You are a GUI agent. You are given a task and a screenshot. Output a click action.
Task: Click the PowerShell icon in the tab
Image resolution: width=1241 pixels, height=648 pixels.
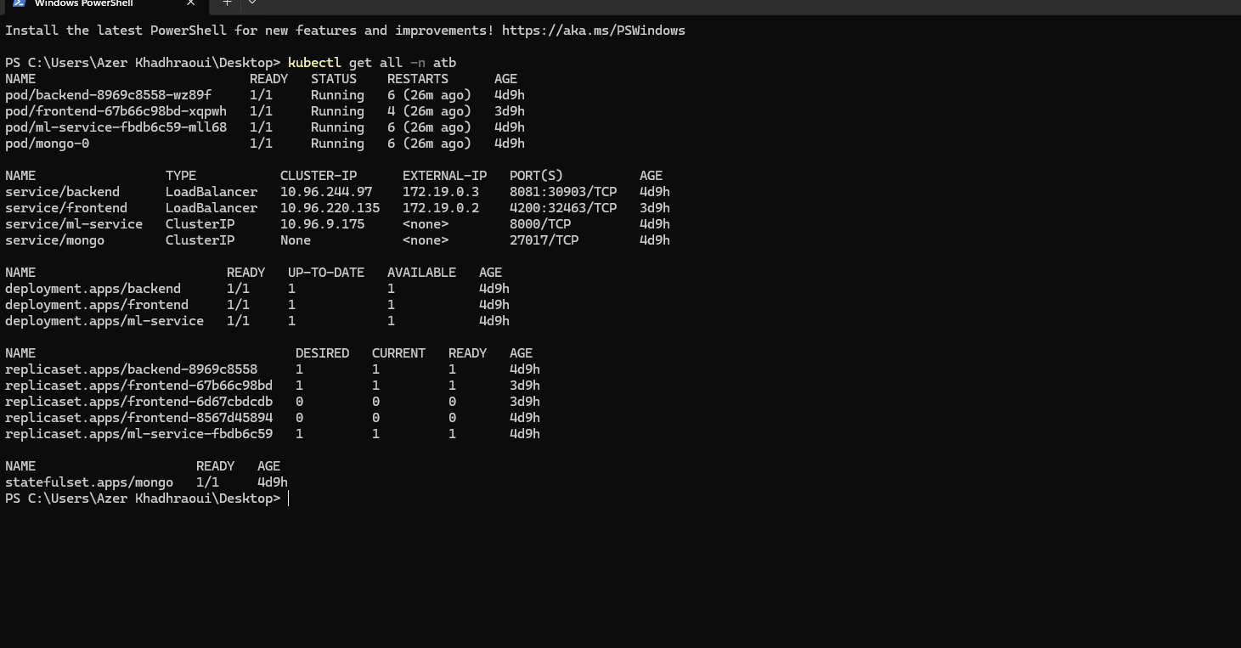pyautogui.click(x=19, y=3)
